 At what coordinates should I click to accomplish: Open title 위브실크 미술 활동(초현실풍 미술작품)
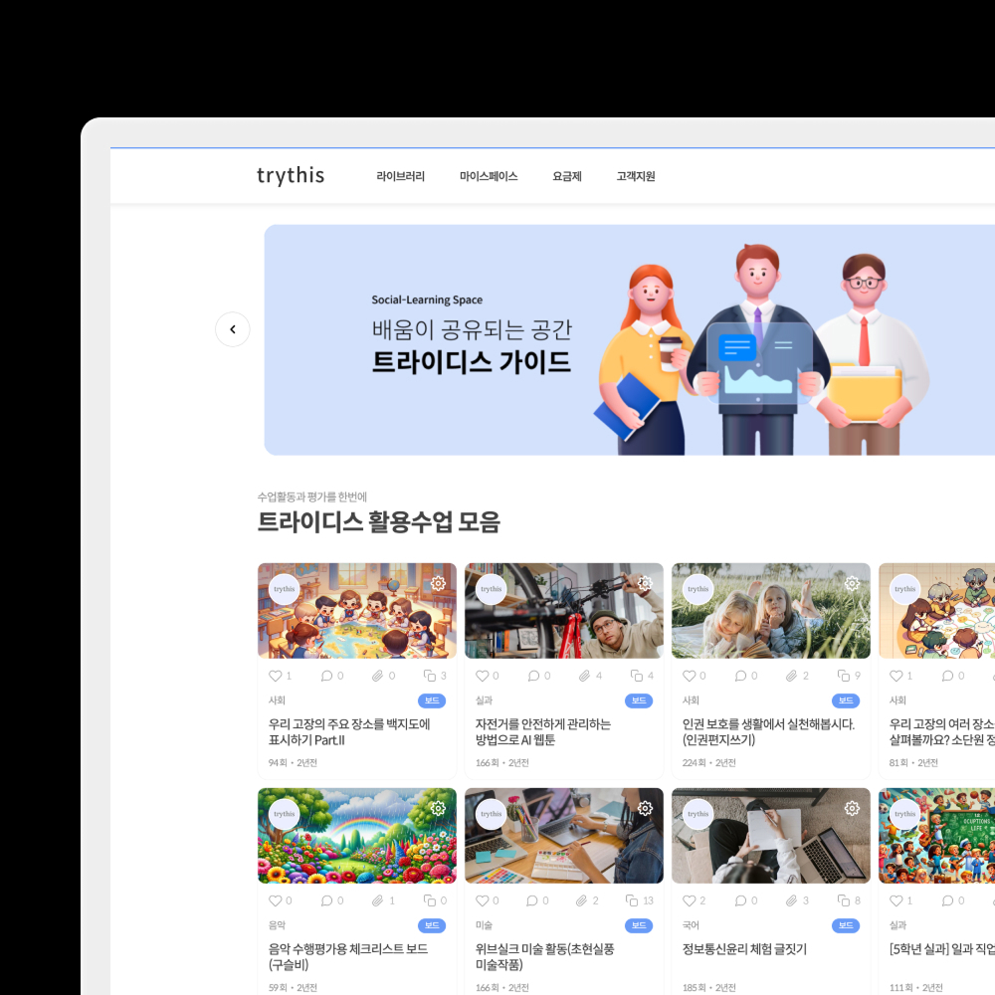pyautogui.click(x=544, y=956)
